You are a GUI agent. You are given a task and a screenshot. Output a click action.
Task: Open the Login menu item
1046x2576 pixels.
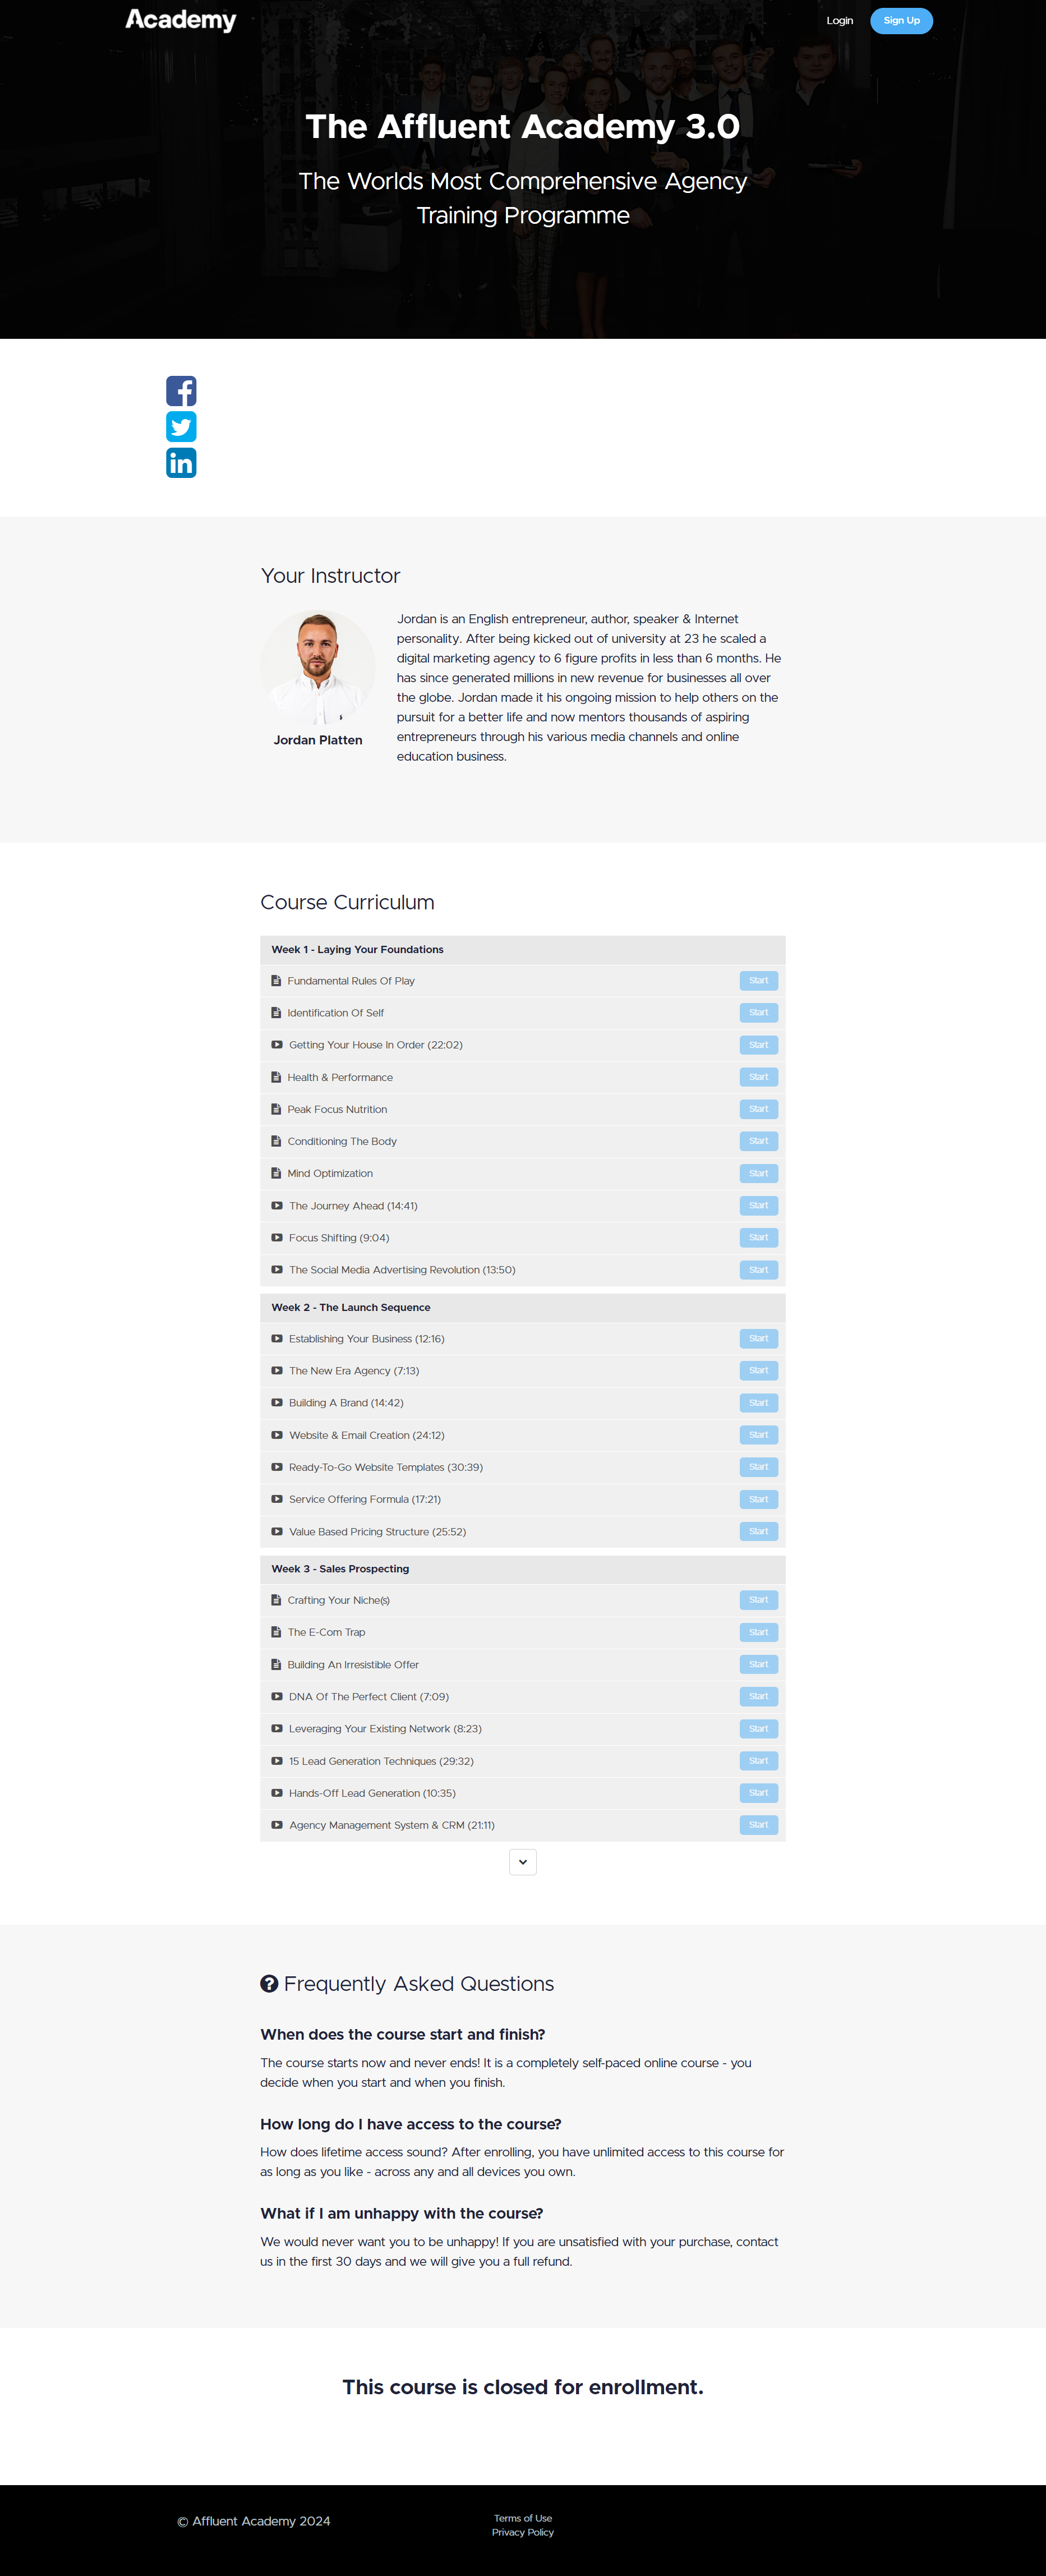(x=840, y=21)
